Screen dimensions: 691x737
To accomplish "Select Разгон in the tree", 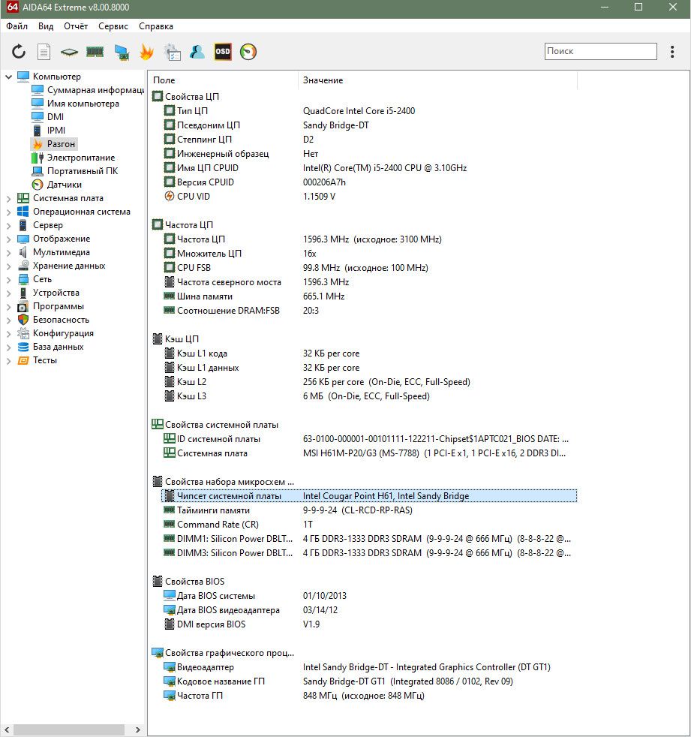I will point(53,144).
